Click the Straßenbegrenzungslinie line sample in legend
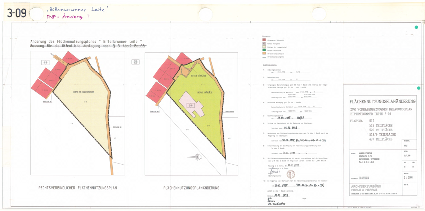 (x=264, y=57)
